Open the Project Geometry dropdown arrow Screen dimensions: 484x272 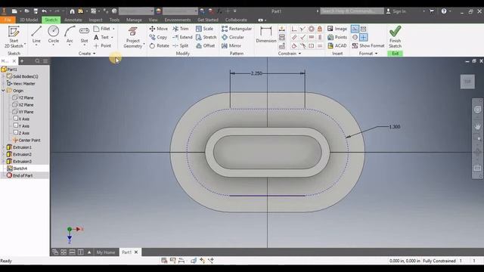pos(144,45)
